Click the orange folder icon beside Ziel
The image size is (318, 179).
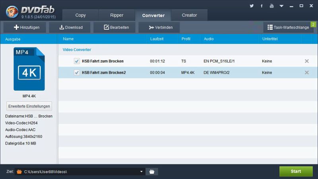click(19, 172)
